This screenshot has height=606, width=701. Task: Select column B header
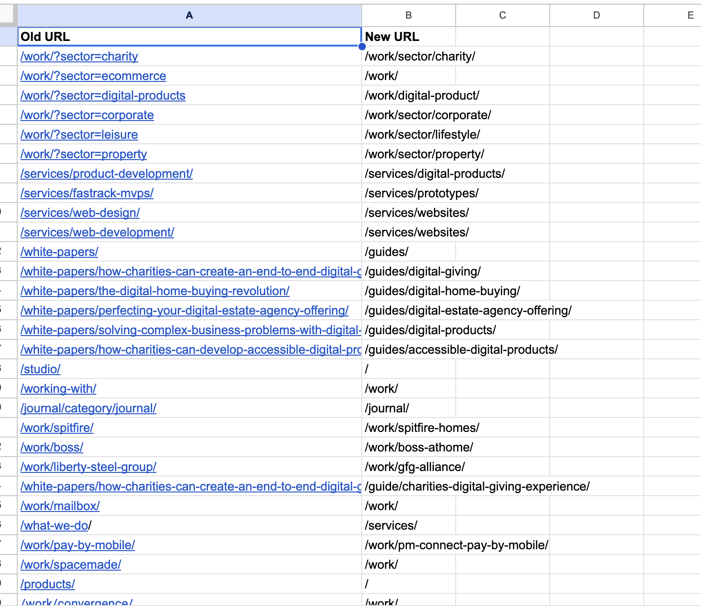pos(408,15)
